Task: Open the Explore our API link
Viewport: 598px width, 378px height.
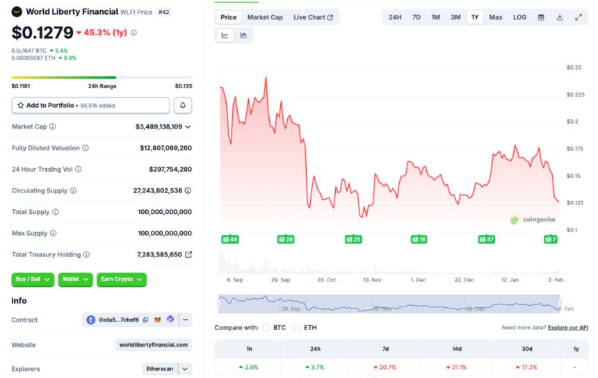Action: (568, 327)
